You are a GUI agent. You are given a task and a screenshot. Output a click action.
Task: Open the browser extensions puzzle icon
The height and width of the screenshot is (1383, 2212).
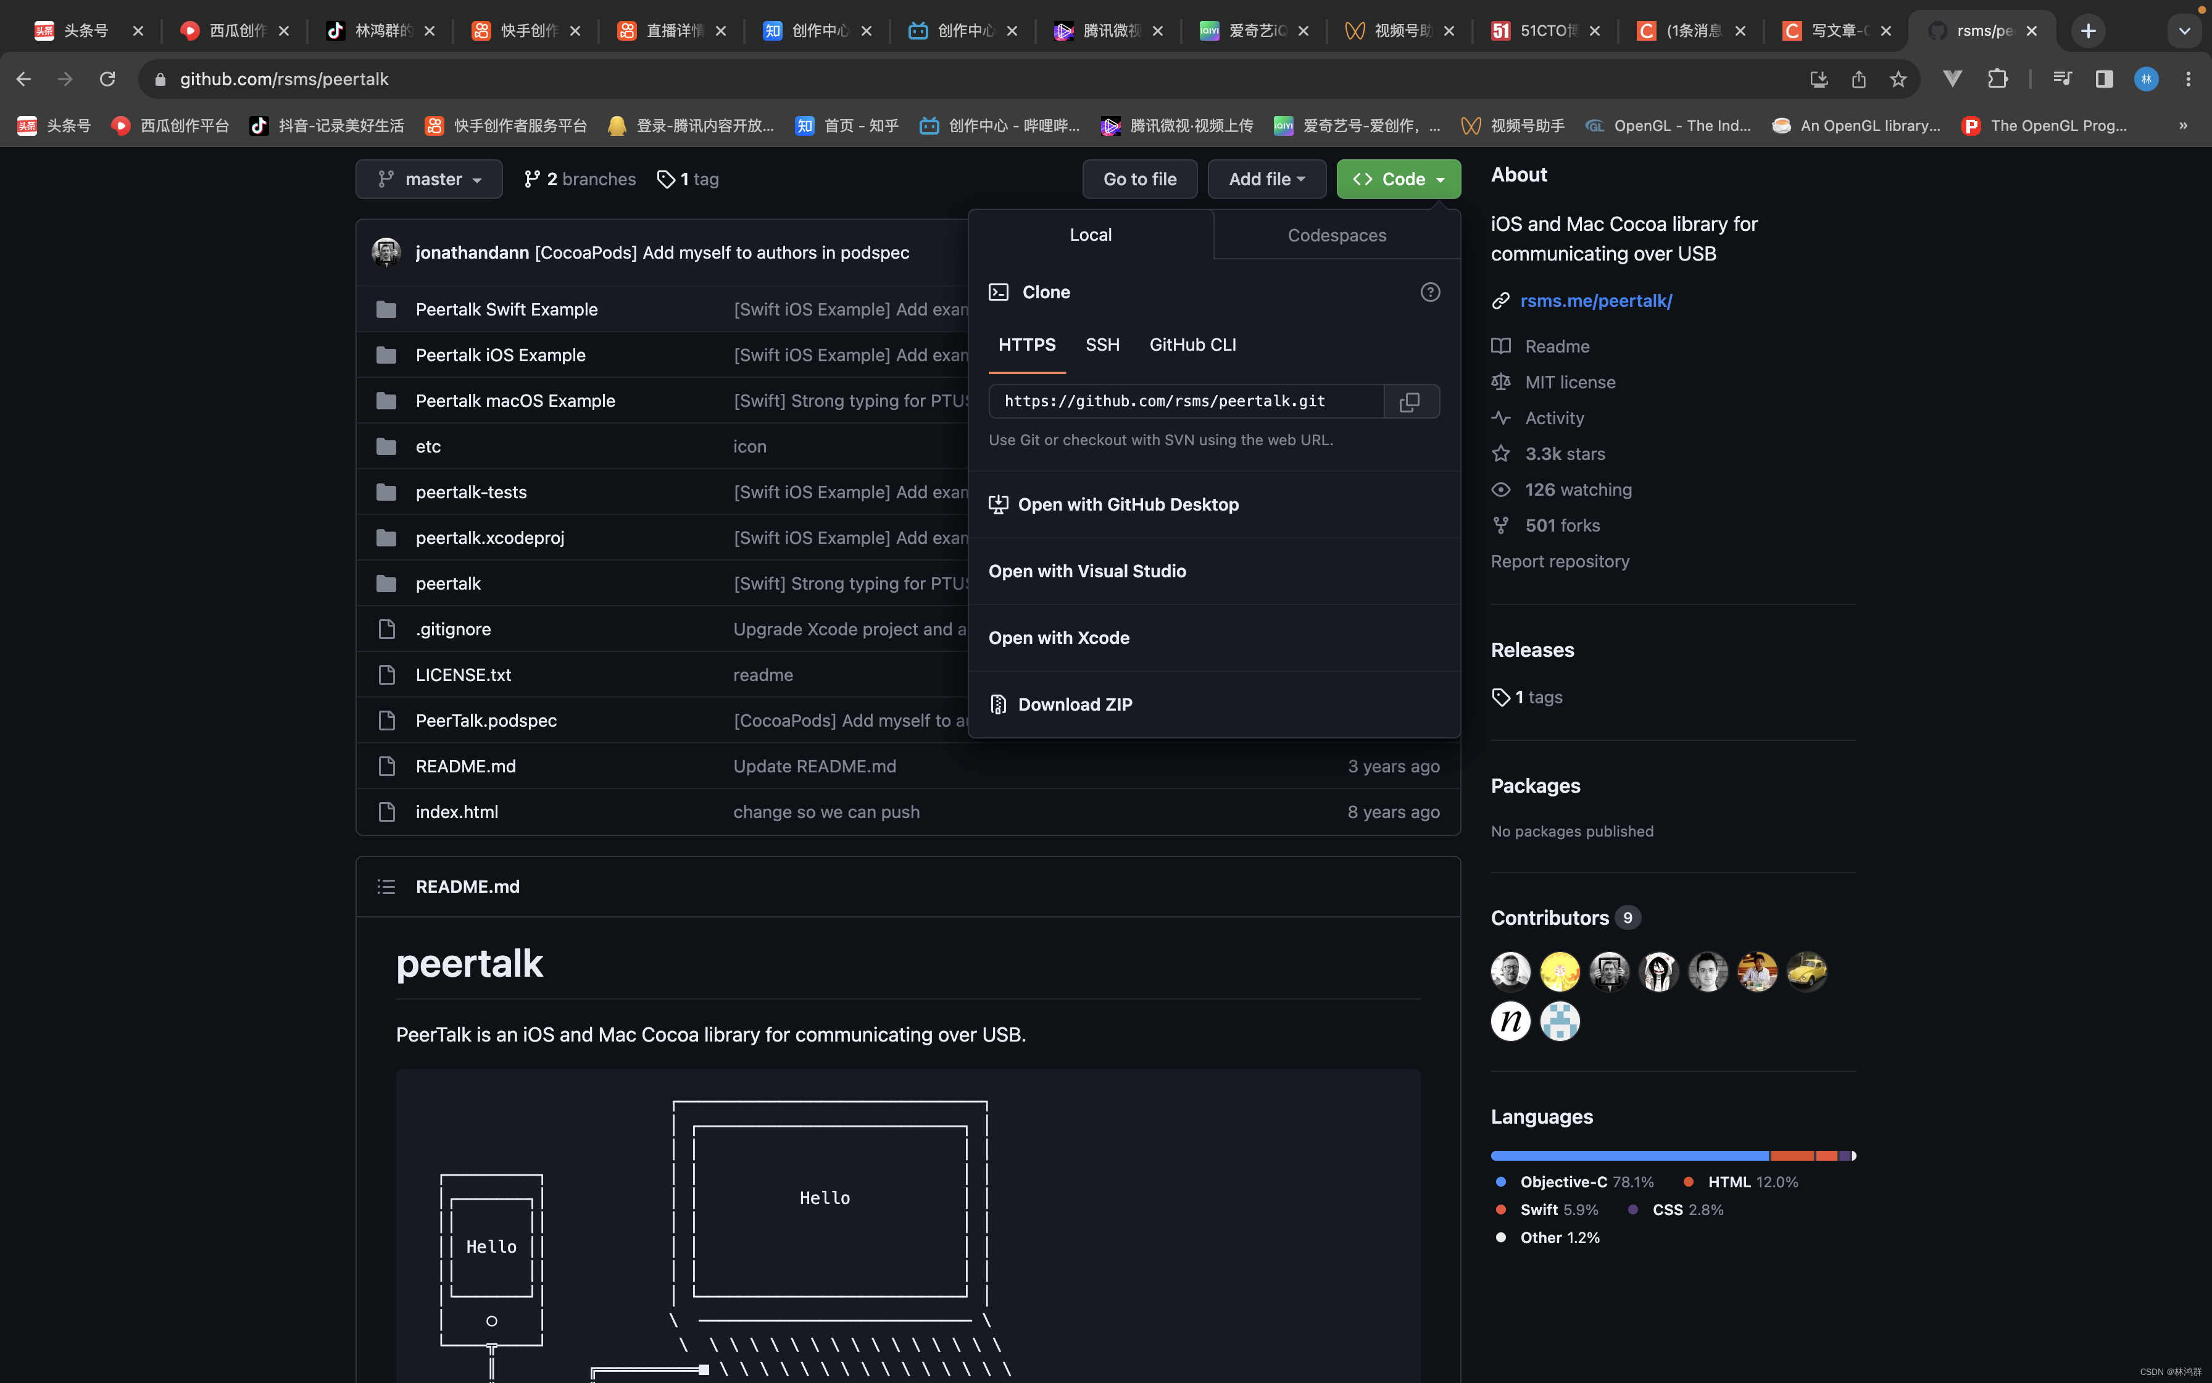pyautogui.click(x=1997, y=80)
